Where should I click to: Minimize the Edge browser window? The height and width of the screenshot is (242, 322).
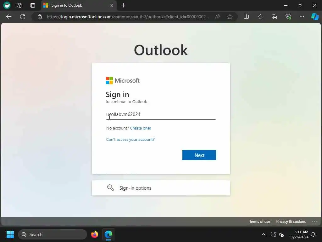point(286,5)
